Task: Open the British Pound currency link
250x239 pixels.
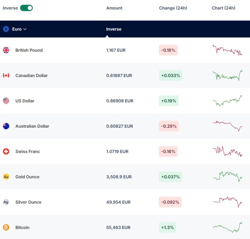Action: [29, 50]
